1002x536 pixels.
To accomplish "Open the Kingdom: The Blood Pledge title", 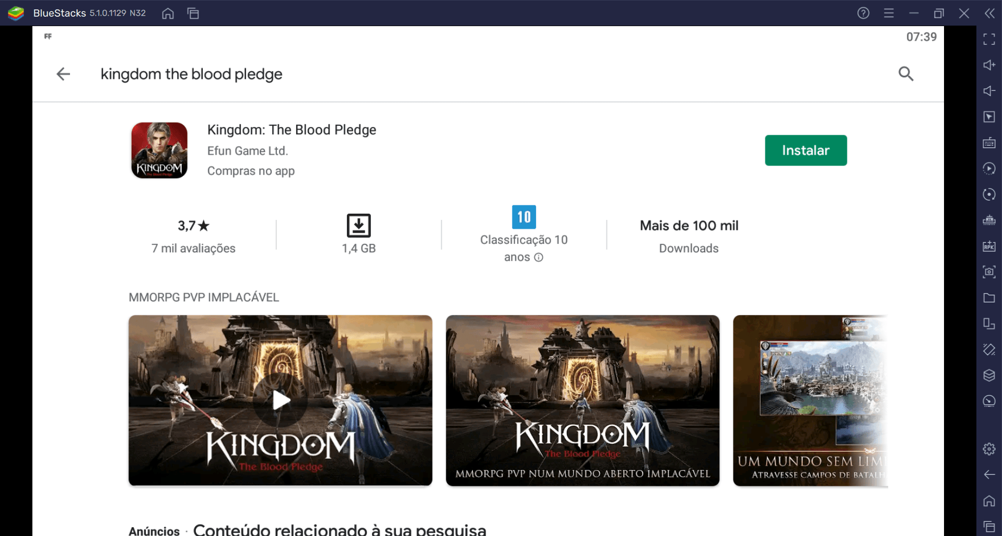I will click(x=292, y=130).
